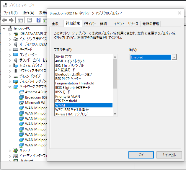This screenshot has height=170, width=186.
Task: Select the Priority & VLAN property
Action: point(84,97)
